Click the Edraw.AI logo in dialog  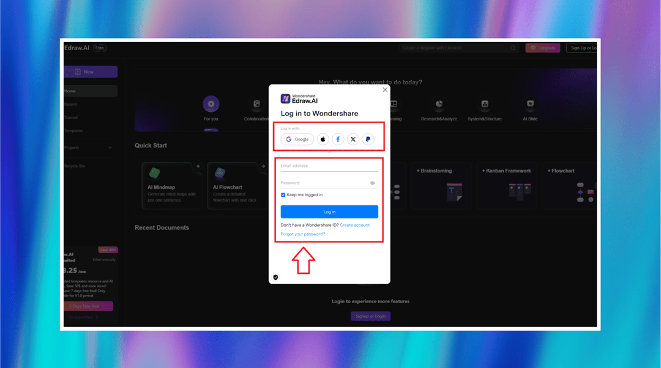[299, 99]
